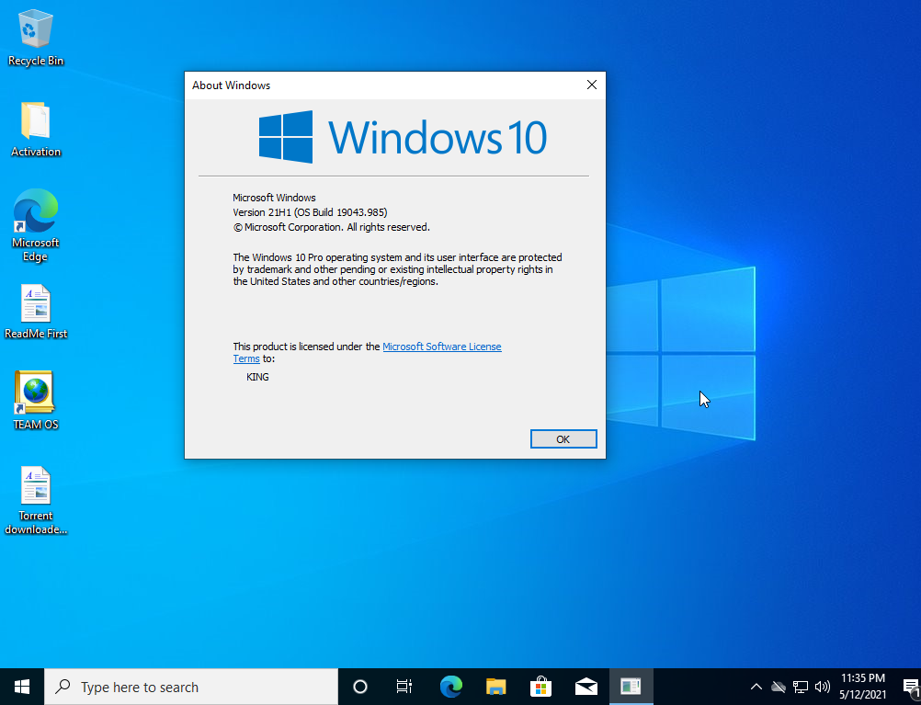921x705 pixels.
Task: Close the About Windows dialog
Action: (592, 85)
